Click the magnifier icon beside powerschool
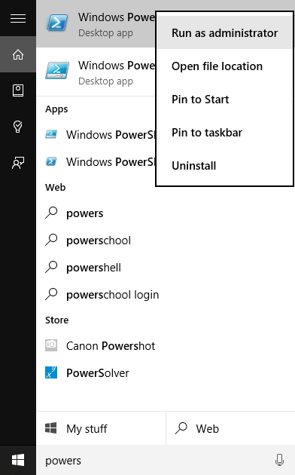Viewport: 295px width, 475px height. tap(51, 240)
